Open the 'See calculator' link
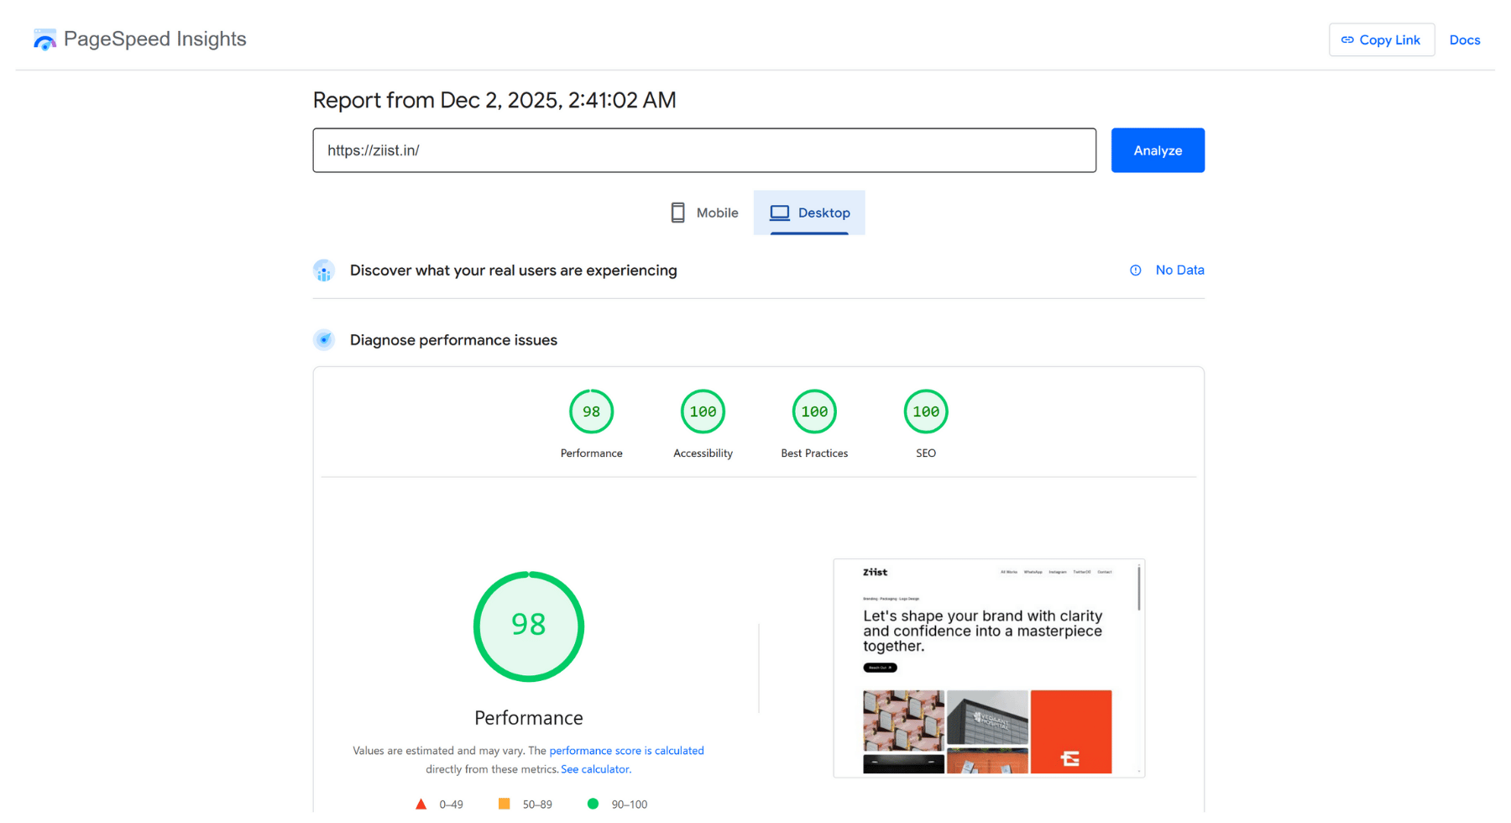The height and width of the screenshot is (823, 1511). 594,769
